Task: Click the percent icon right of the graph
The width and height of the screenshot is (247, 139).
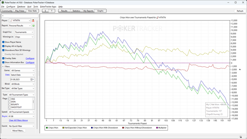Action: pyautogui.click(x=240, y=69)
